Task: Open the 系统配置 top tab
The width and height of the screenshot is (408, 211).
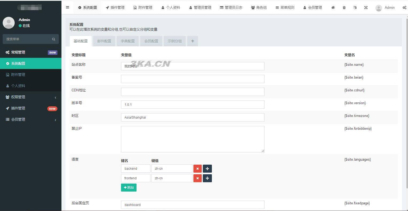Action: 88,7
